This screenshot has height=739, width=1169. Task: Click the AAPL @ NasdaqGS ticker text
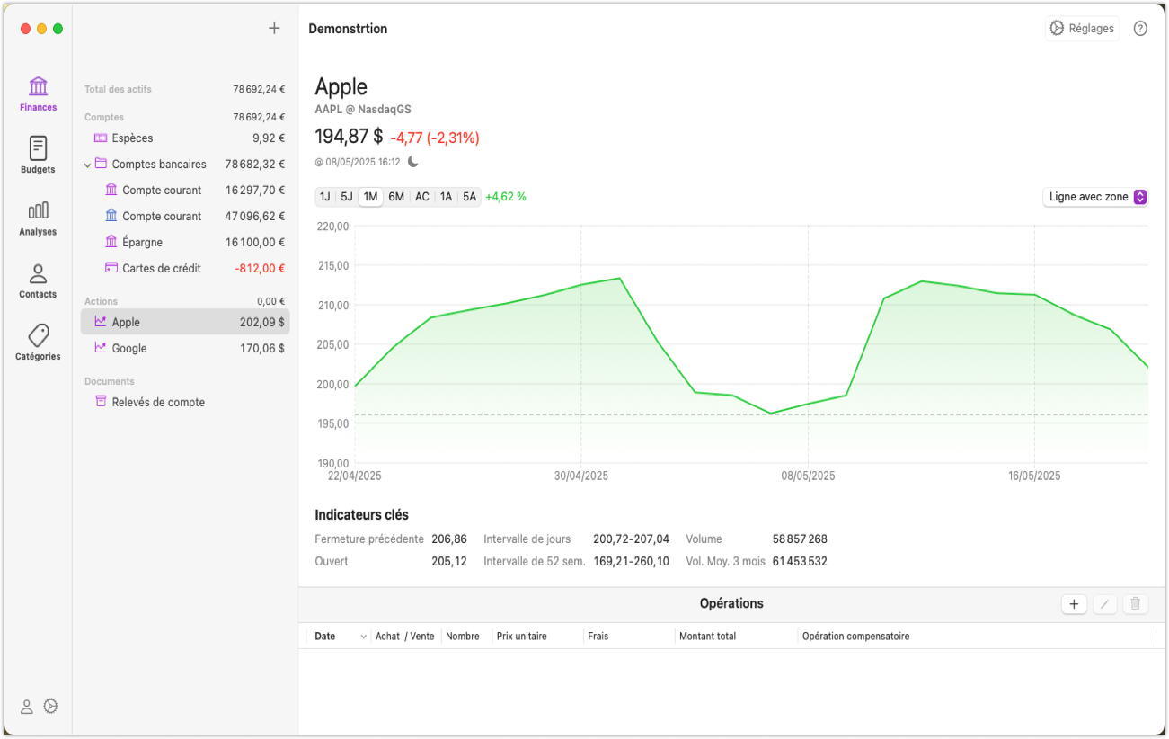363,110
